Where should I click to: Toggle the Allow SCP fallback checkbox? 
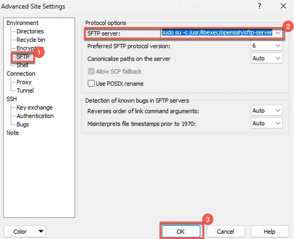tap(91, 71)
